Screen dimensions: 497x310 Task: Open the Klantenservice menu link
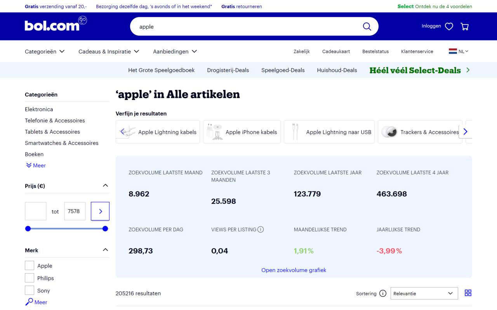(x=417, y=51)
